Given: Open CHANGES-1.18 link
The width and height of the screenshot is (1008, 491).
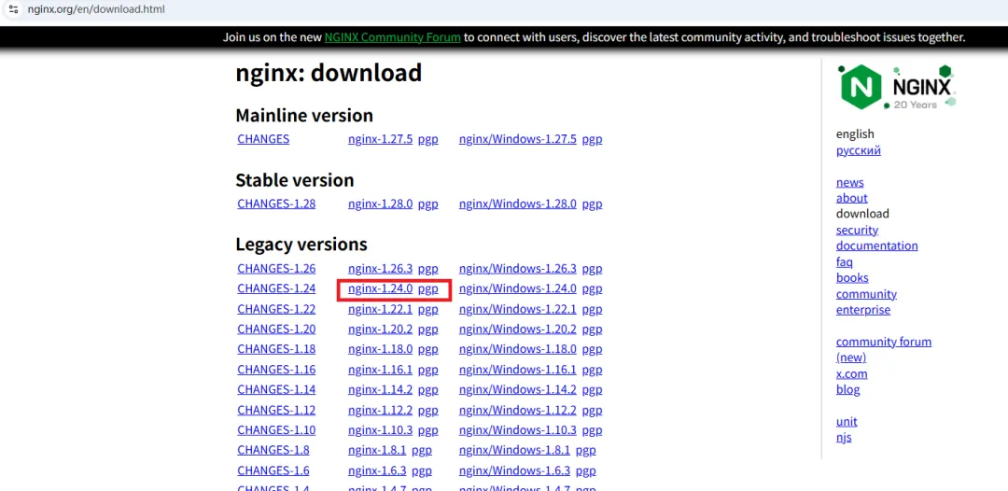Looking at the screenshot, I should [276, 349].
